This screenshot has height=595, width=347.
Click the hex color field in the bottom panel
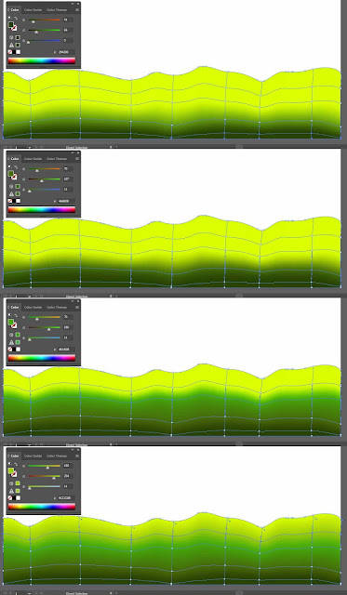click(x=66, y=498)
